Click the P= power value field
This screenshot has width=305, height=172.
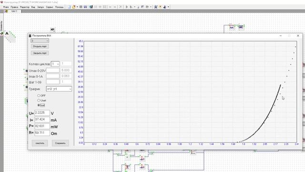pyautogui.click(x=42, y=126)
